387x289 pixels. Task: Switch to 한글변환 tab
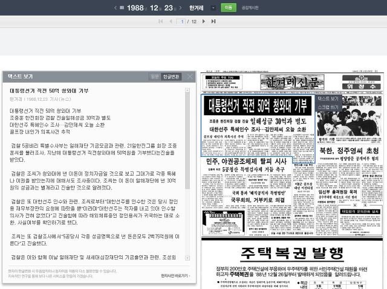[171, 77]
